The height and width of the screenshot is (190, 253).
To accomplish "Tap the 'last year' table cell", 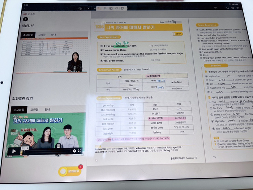I will coord(108,128).
